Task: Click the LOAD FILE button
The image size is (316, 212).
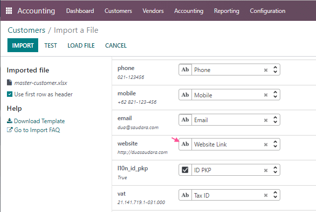Action: [x=81, y=45]
